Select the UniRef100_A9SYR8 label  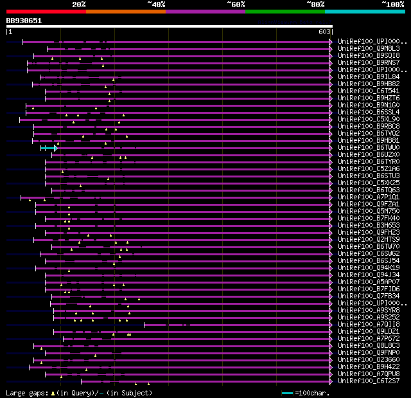[x=369, y=311]
